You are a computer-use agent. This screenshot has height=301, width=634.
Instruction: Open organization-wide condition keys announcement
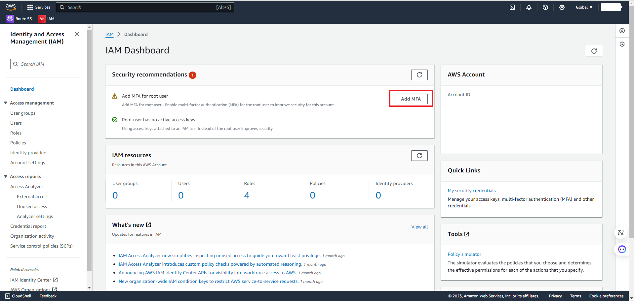(209, 281)
